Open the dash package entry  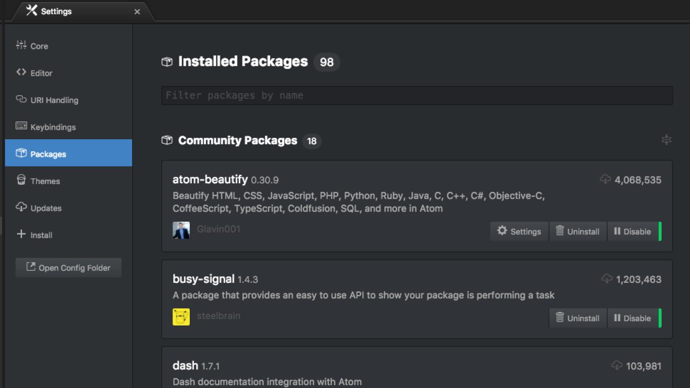pos(185,365)
